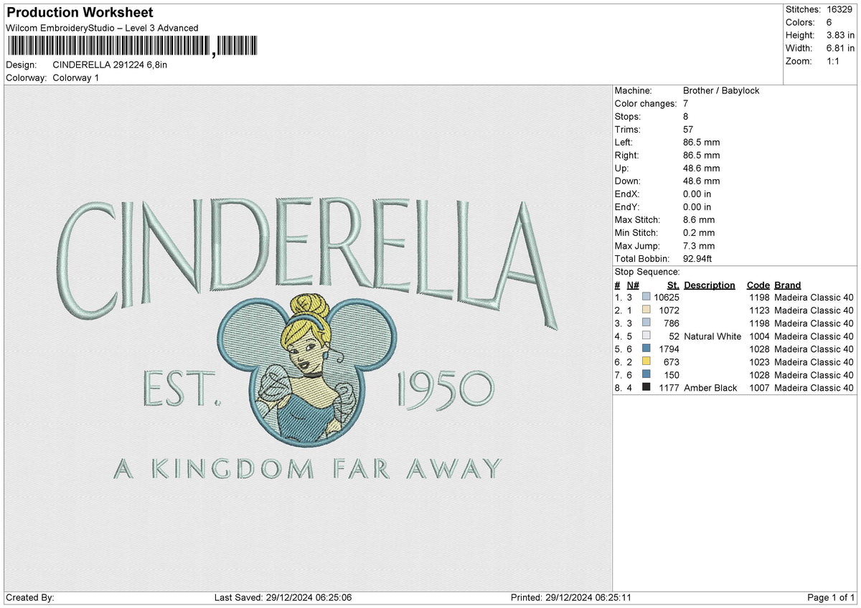Click the Color changes value 7
861x608 pixels.
tap(686, 103)
